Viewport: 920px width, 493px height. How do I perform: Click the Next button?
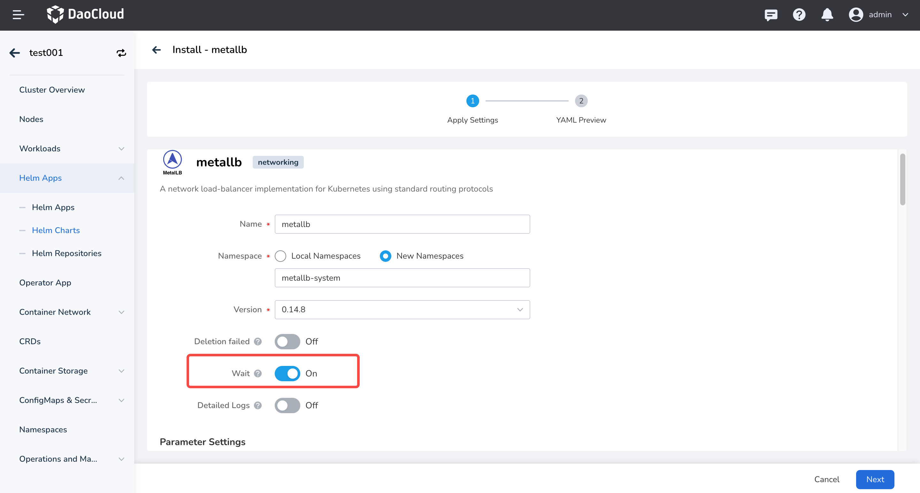[x=875, y=480]
